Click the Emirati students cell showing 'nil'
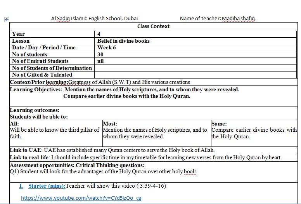 pos(100,61)
